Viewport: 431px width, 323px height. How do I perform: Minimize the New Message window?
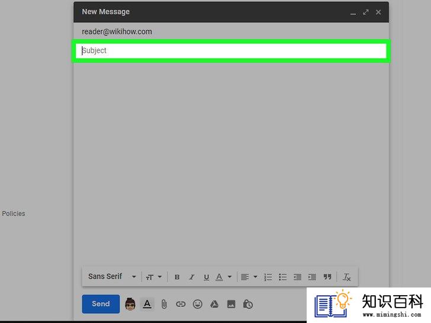353,12
